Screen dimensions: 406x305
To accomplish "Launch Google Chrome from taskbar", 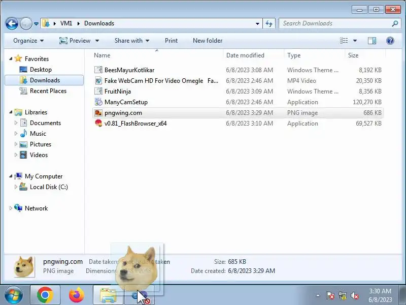I will click(x=45, y=295).
